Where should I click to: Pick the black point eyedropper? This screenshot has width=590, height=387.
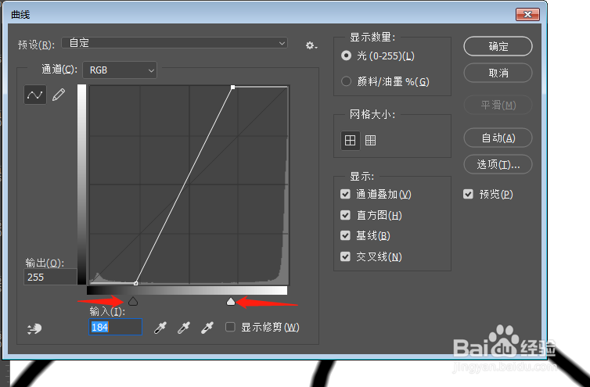click(x=160, y=328)
